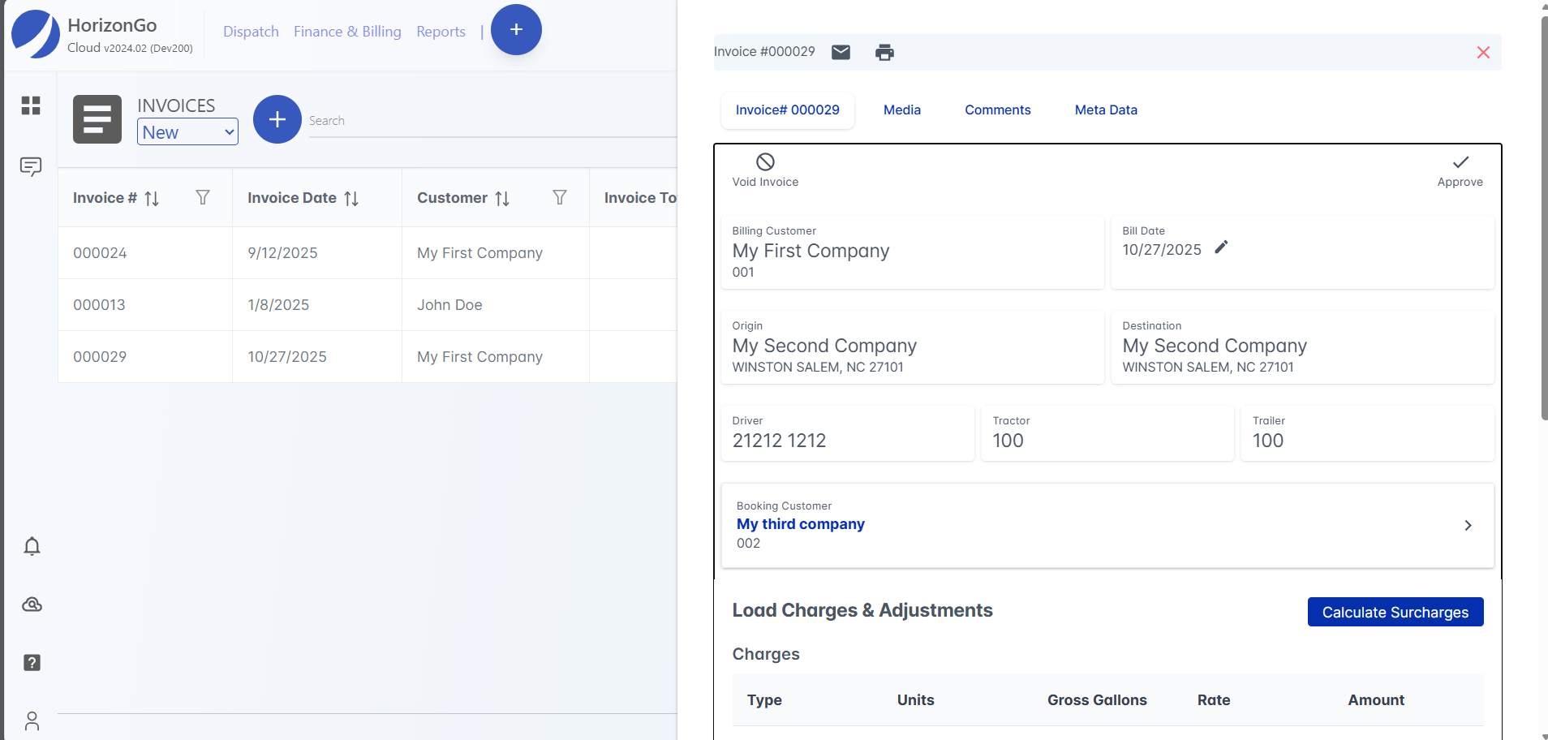Click the Calculate Surcharges button
Screen dimensions: 1548x740
click(x=1395, y=612)
